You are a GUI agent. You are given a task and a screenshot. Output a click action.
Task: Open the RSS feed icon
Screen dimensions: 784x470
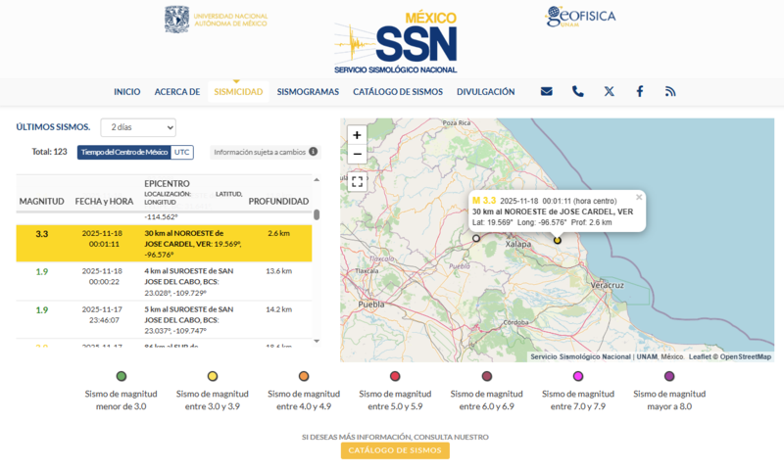click(x=670, y=91)
